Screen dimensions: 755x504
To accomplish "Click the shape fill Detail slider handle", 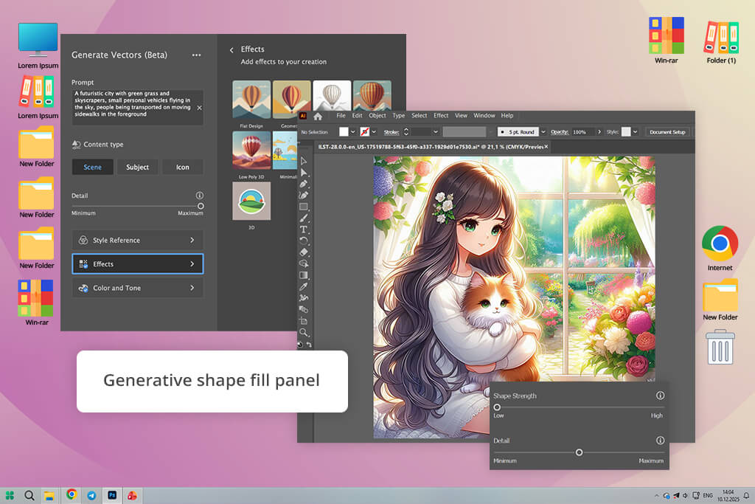I will pyautogui.click(x=580, y=452).
